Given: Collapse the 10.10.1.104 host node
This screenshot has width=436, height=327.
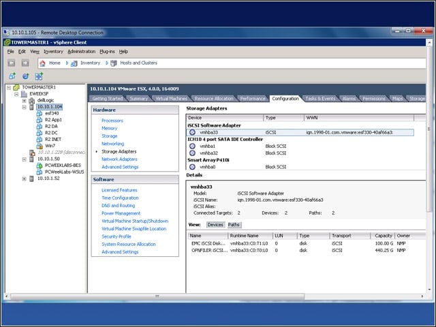Looking at the screenshot, I should (x=25, y=107).
